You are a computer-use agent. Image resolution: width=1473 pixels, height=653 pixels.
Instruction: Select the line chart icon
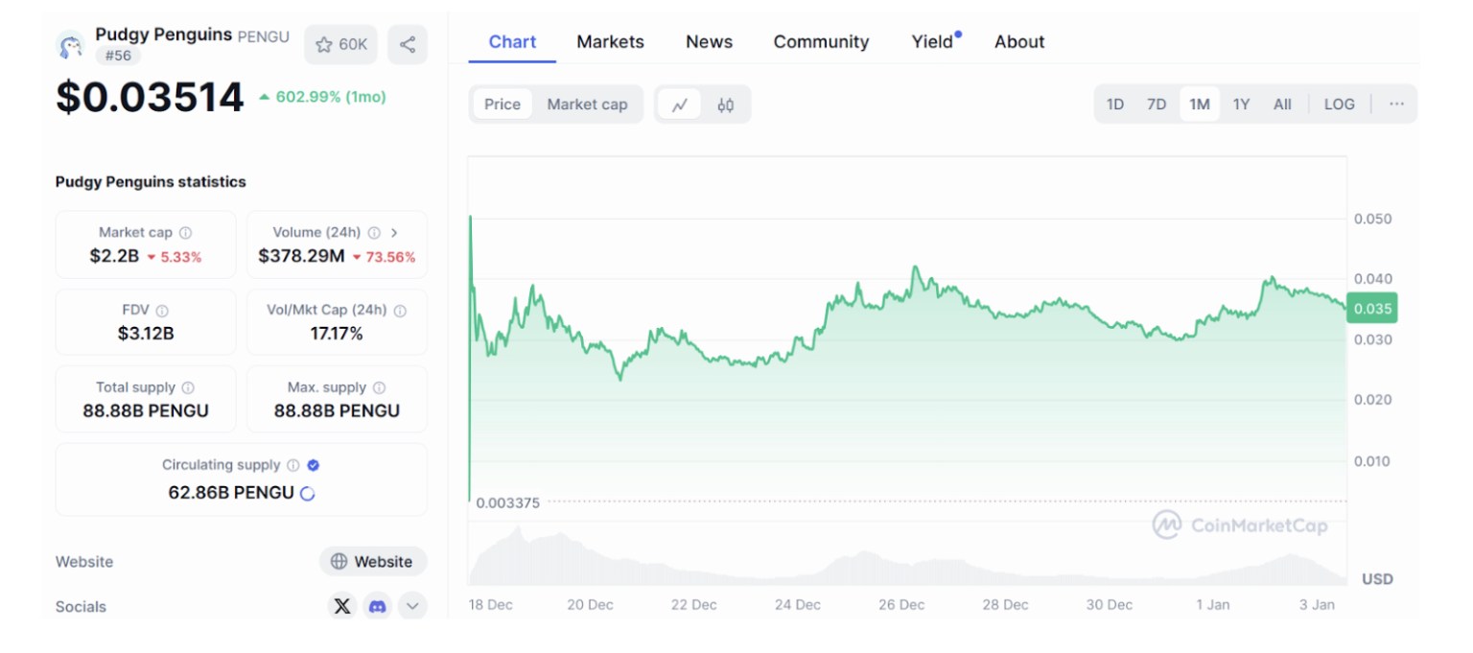tap(680, 105)
